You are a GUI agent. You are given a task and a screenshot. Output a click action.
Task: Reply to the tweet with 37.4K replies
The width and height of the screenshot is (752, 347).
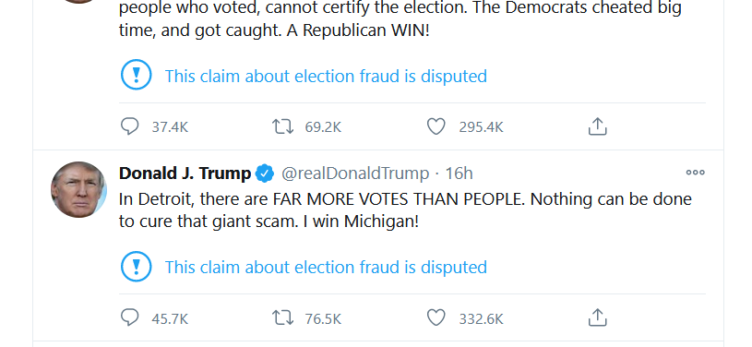[129, 126]
